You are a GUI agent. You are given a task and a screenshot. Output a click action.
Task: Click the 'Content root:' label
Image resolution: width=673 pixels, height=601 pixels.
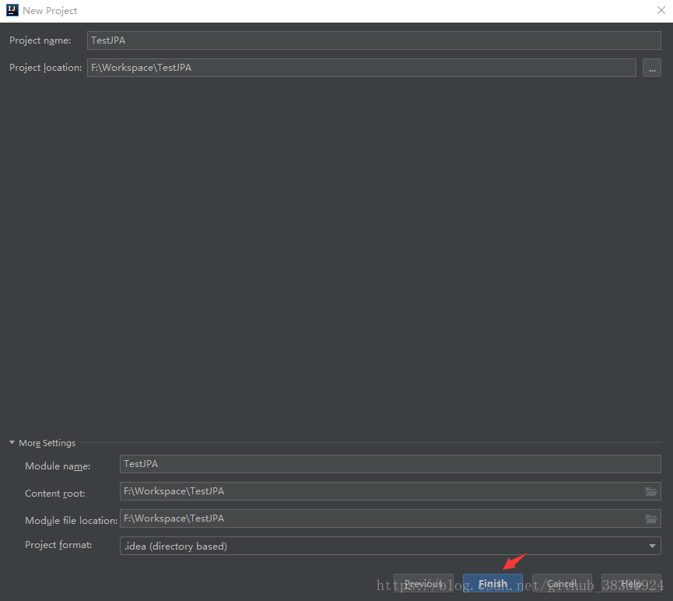point(55,493)
